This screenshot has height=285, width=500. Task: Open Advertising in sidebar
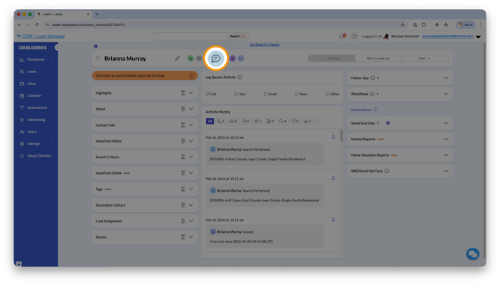[36, 119]
